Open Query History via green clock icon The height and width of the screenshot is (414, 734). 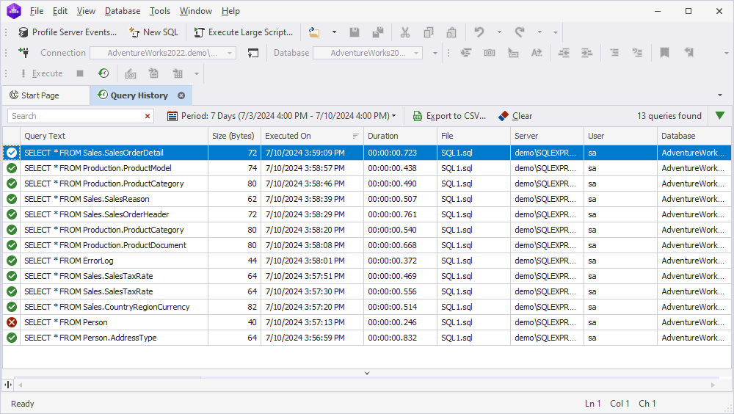point(103,73)
